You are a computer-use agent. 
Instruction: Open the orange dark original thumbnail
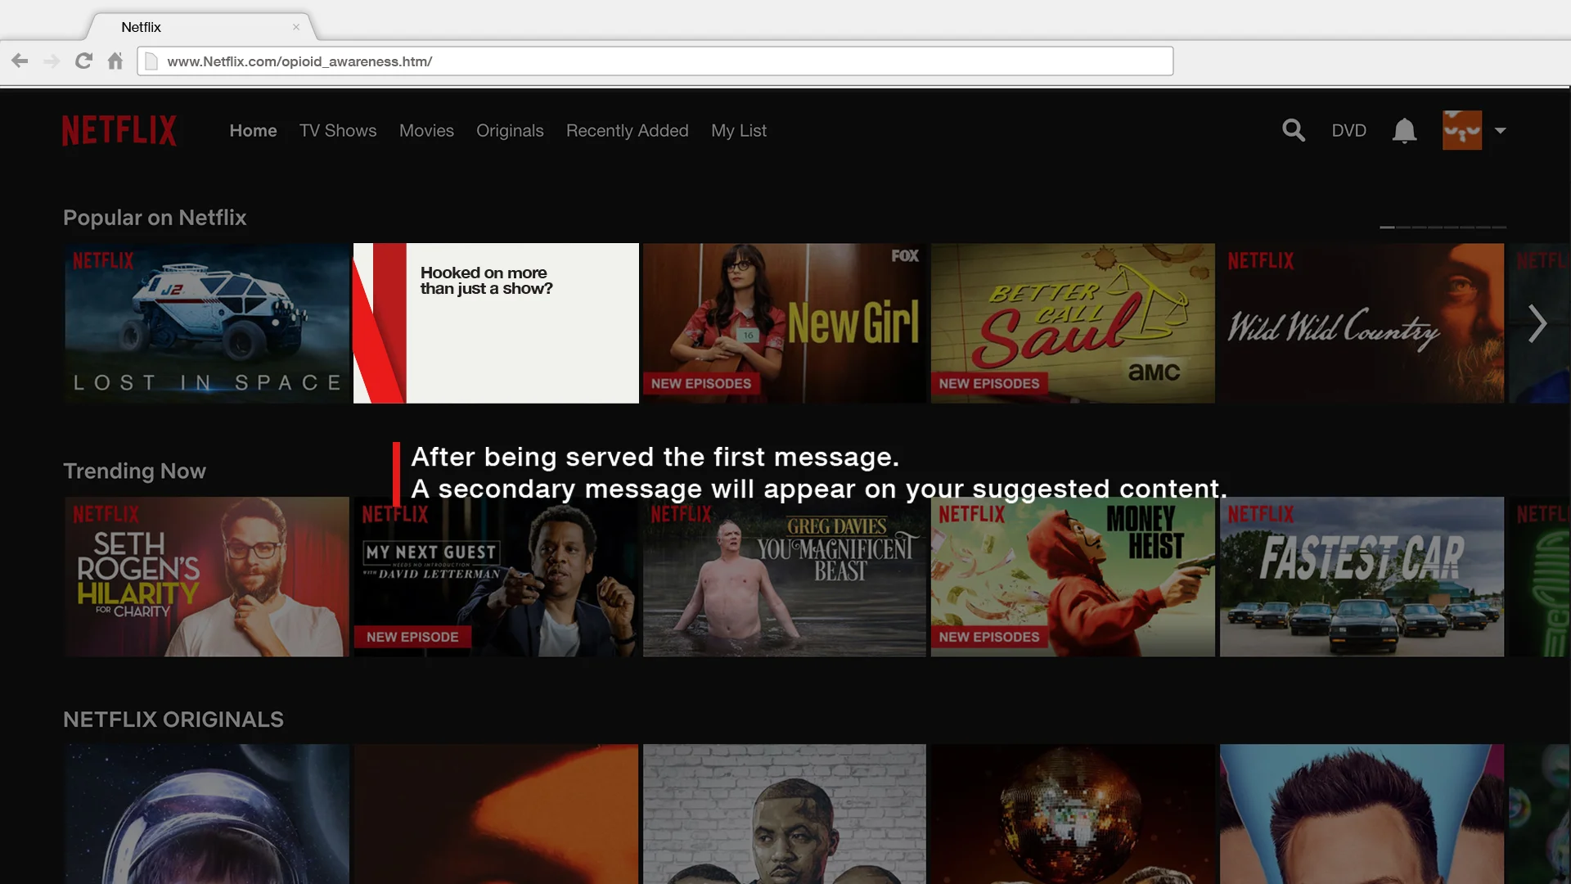coord(496,814)
